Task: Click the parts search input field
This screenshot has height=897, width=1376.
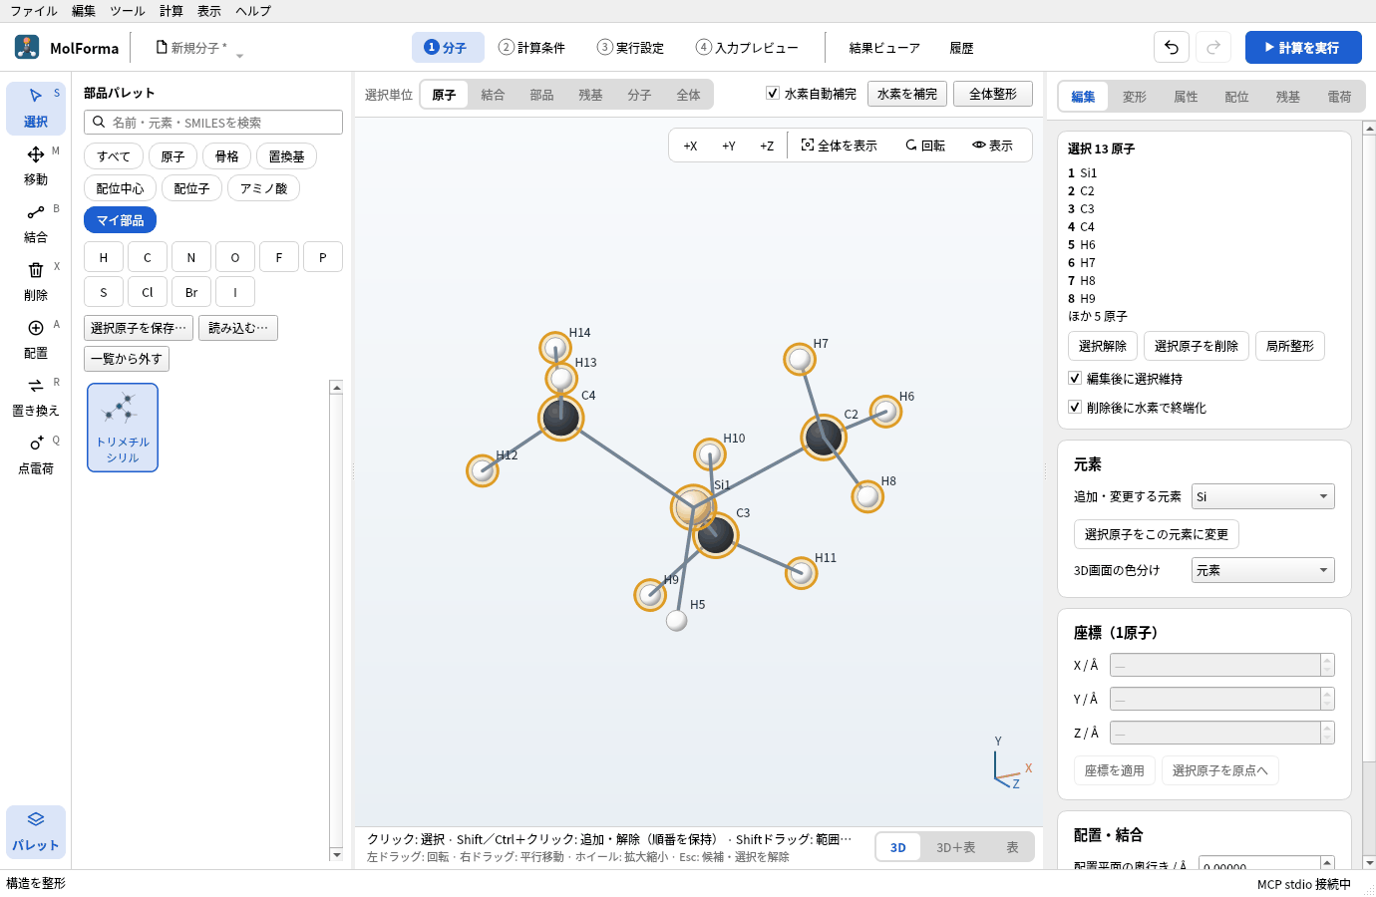Action: 213,123
